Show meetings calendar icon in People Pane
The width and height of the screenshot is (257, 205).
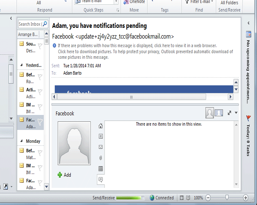(101, 169)
